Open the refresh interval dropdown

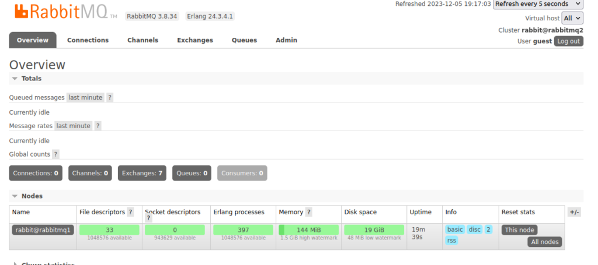(x=538, y=4)
